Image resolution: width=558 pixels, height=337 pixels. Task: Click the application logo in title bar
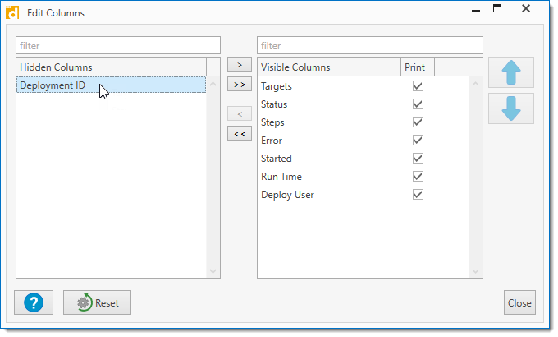pos(12,12)
